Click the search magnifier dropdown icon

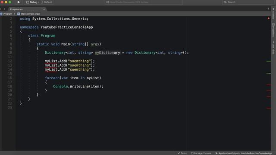coord(225,2)
